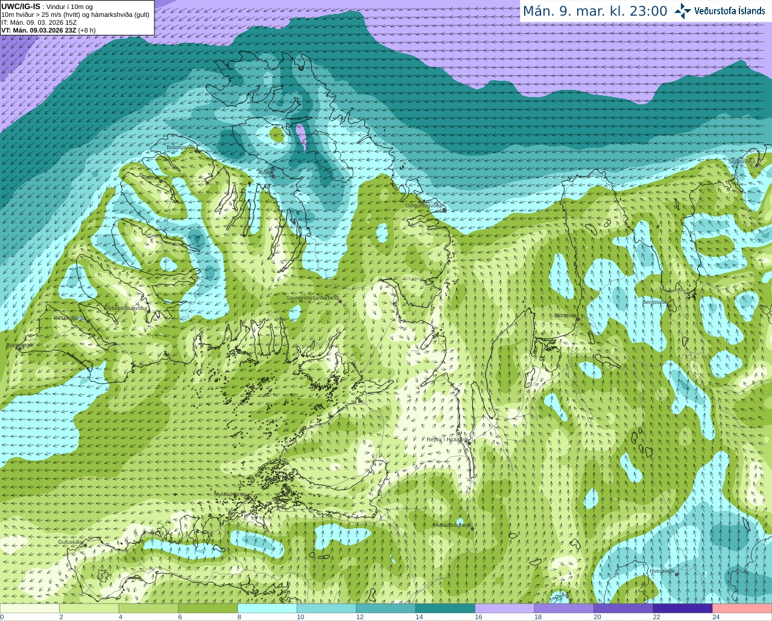
Task: Click the Bjargtangar station marker
Action: [19, 348]
